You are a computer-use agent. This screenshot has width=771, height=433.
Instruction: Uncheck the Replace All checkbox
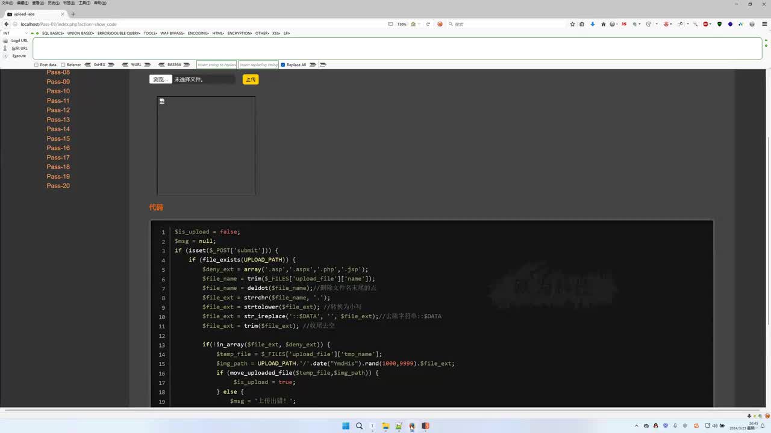tap(283, 65)
